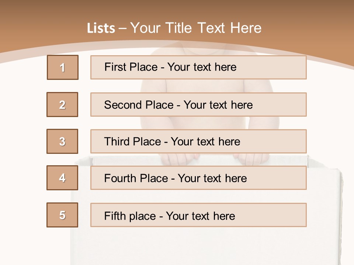
Task: Click the brown box labeled 3
Action: coord(62,141)
